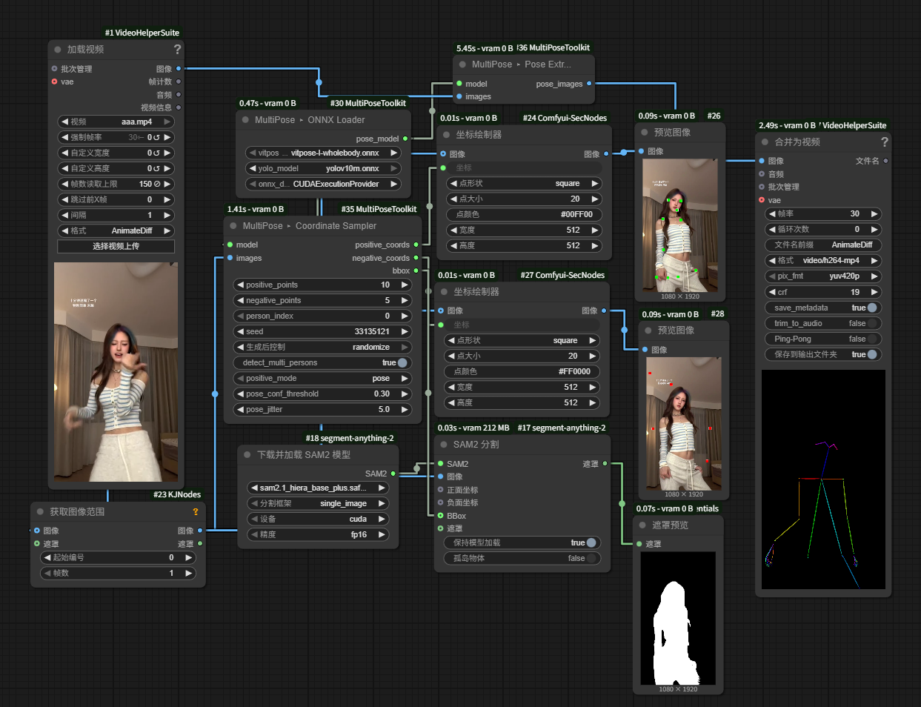Increase positive_points value with right arrow
This screenshot has height=707, width=921.
pos(405,285)
